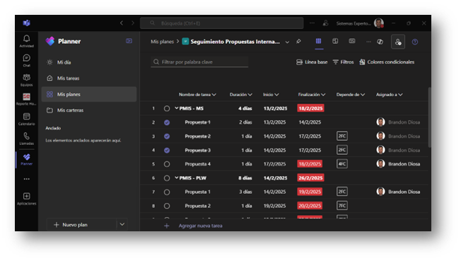Collapse the Planner navigation pane icon
461x261 pixels.
tap(129, 41)
